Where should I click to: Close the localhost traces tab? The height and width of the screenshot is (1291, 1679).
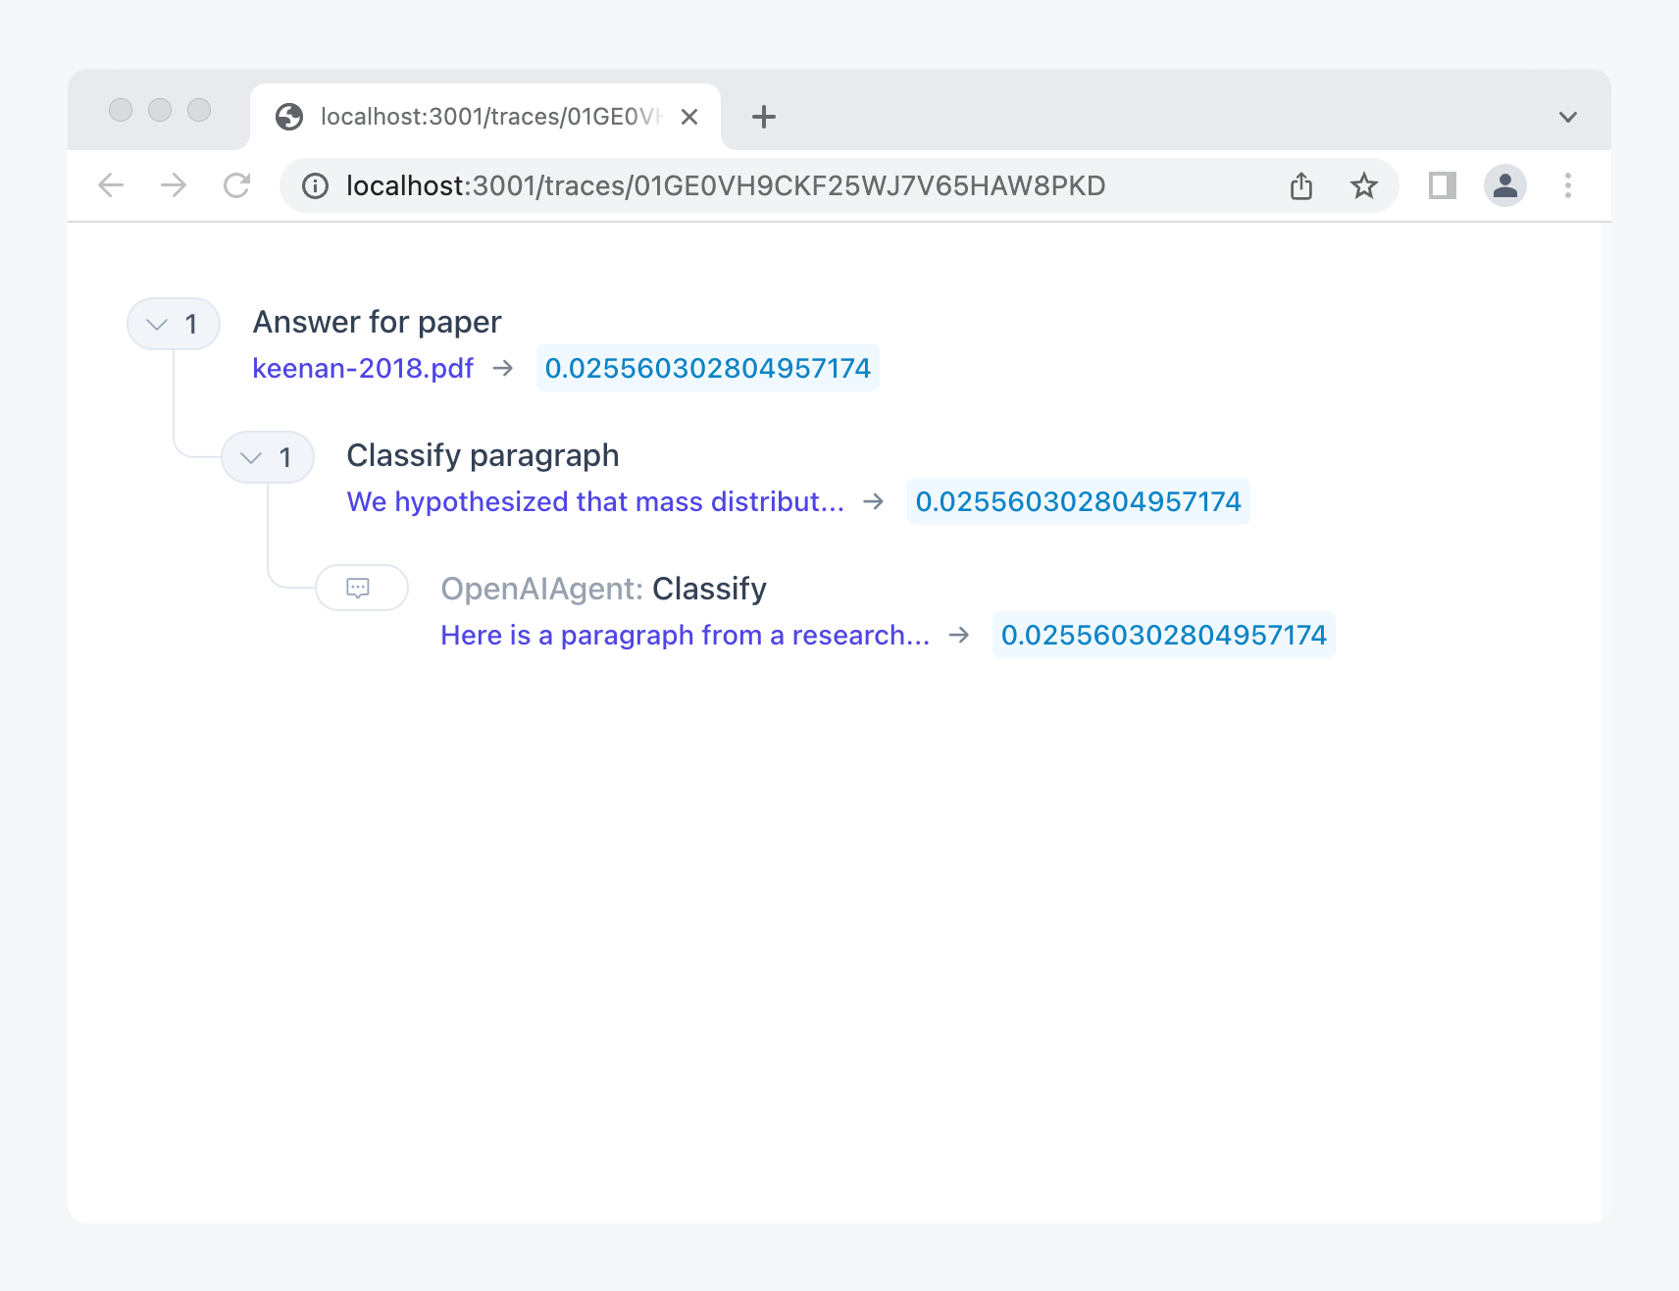pyautogui.click(x=689, y=117)
